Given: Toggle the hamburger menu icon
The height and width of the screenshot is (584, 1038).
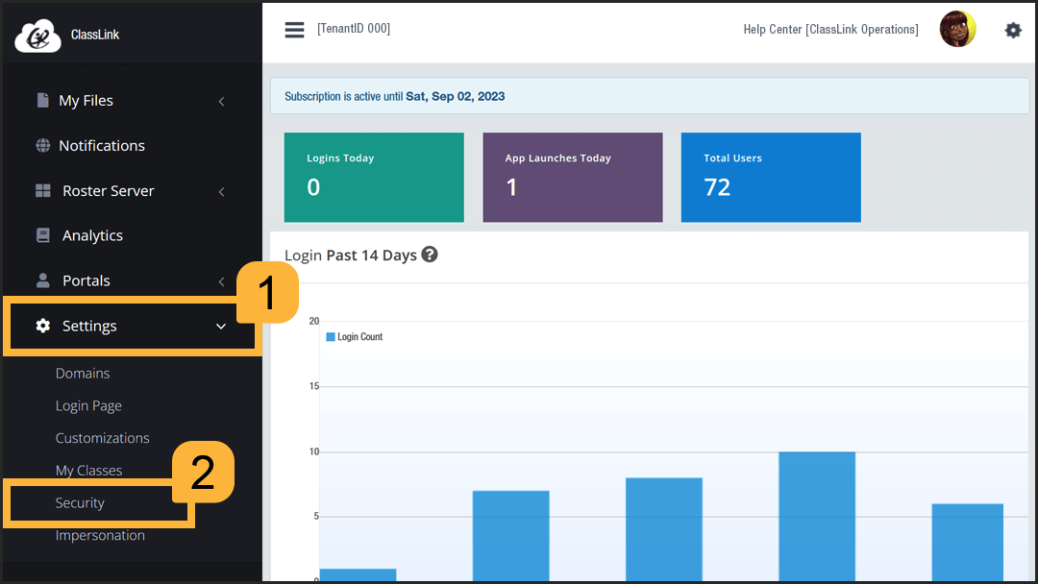Looking at the screenshot, I should click(x=294, y=30).
